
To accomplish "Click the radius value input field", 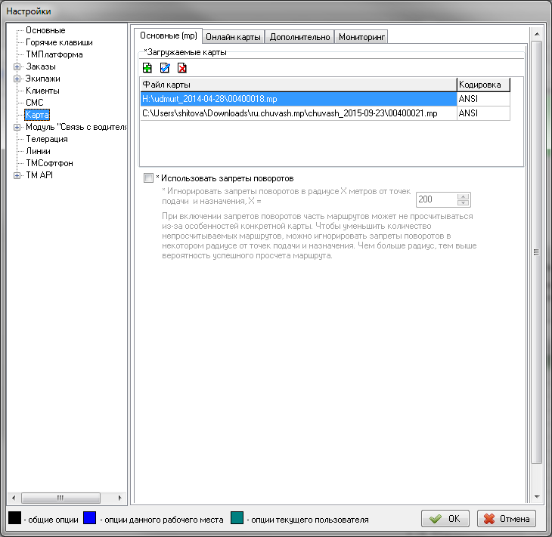I will click(x=436, y=199).
